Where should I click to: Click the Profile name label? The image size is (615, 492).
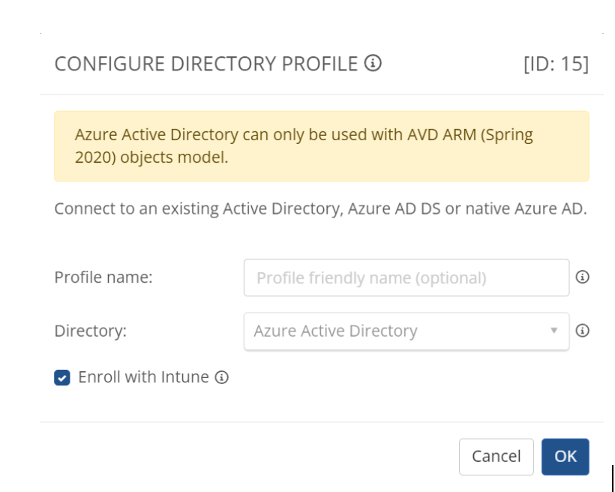tap(103, 277)
